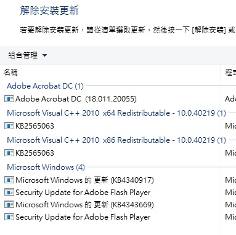Select the KB4340917 update icon

[x=9, y=180]
